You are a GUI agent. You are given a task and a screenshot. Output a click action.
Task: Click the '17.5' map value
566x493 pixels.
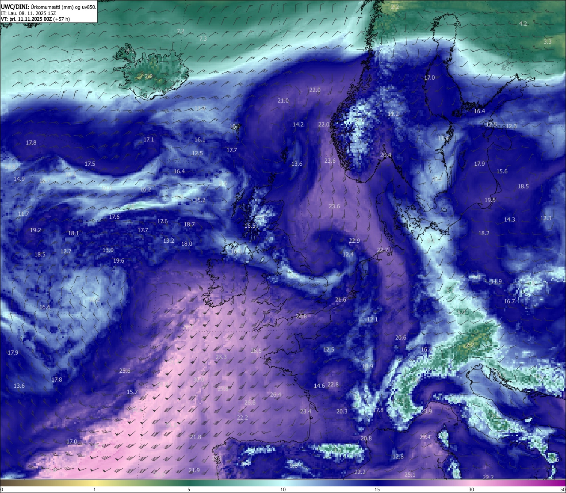click(90, 164)
